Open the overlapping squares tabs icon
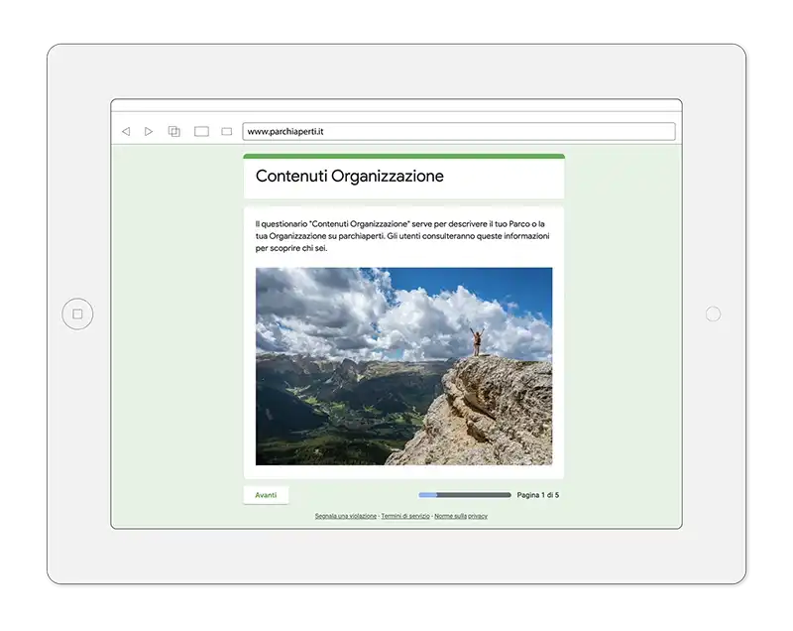The width and height of the screenshot is (793, 631). (174, 131)
